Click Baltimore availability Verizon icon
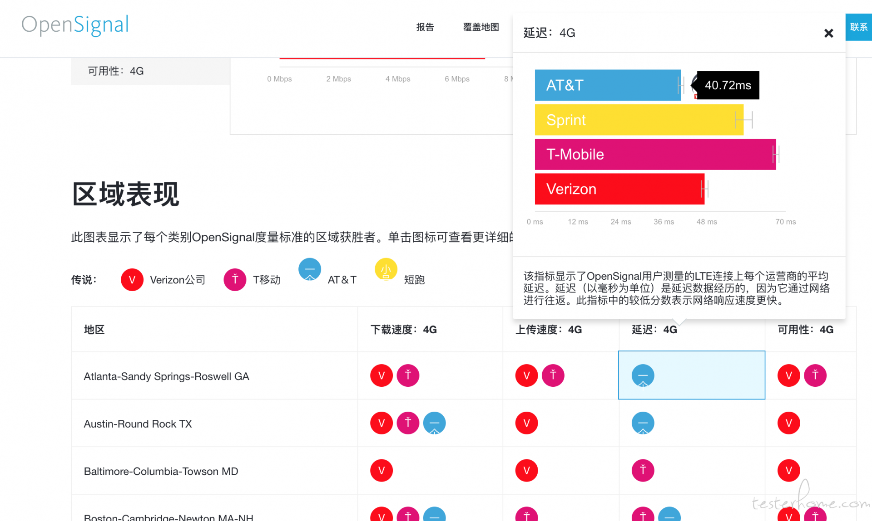The width and height of the screenshot is (872, 521). [789, 471]
